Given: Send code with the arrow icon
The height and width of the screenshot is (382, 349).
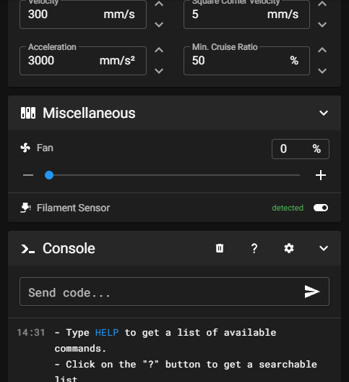Looking at the screenshot, I should [311, 292].
